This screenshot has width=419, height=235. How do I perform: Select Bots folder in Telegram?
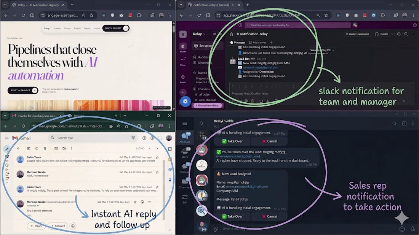[185, 153]
